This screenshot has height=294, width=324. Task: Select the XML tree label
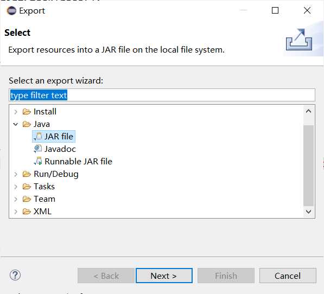42,212
